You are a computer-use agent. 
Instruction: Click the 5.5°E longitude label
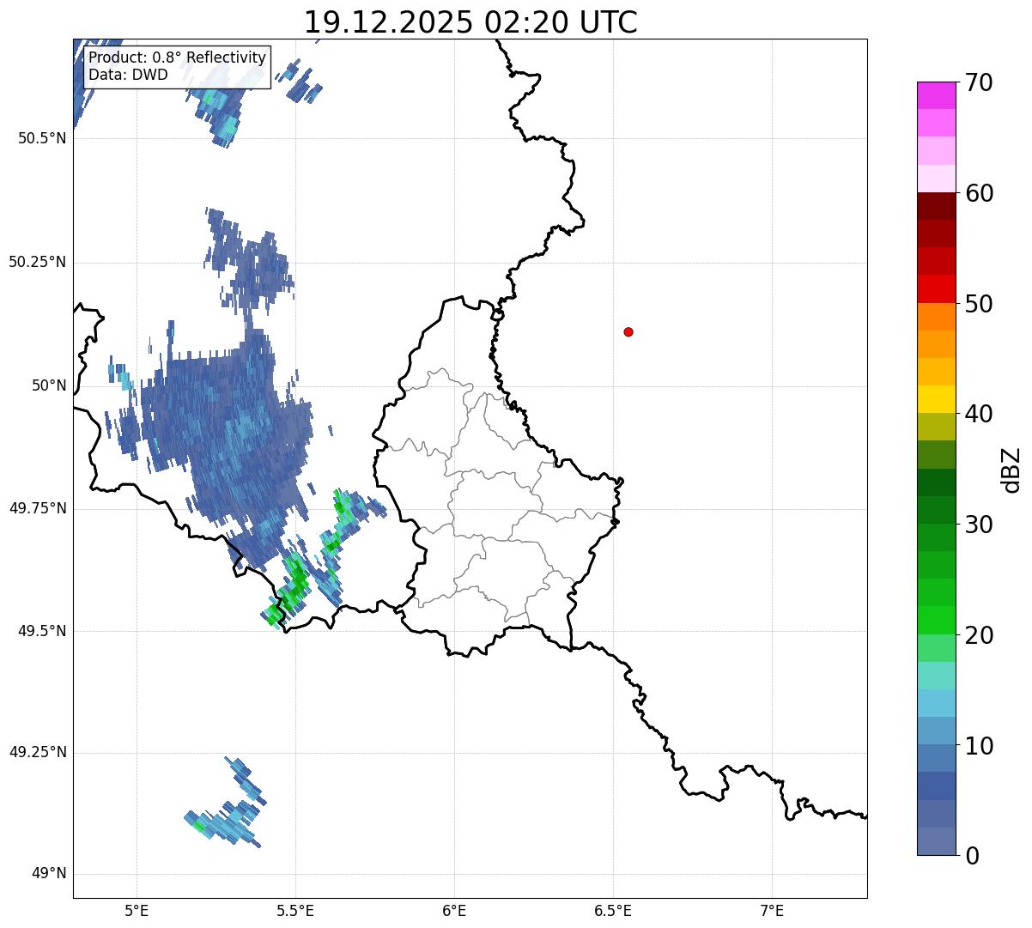295,910
